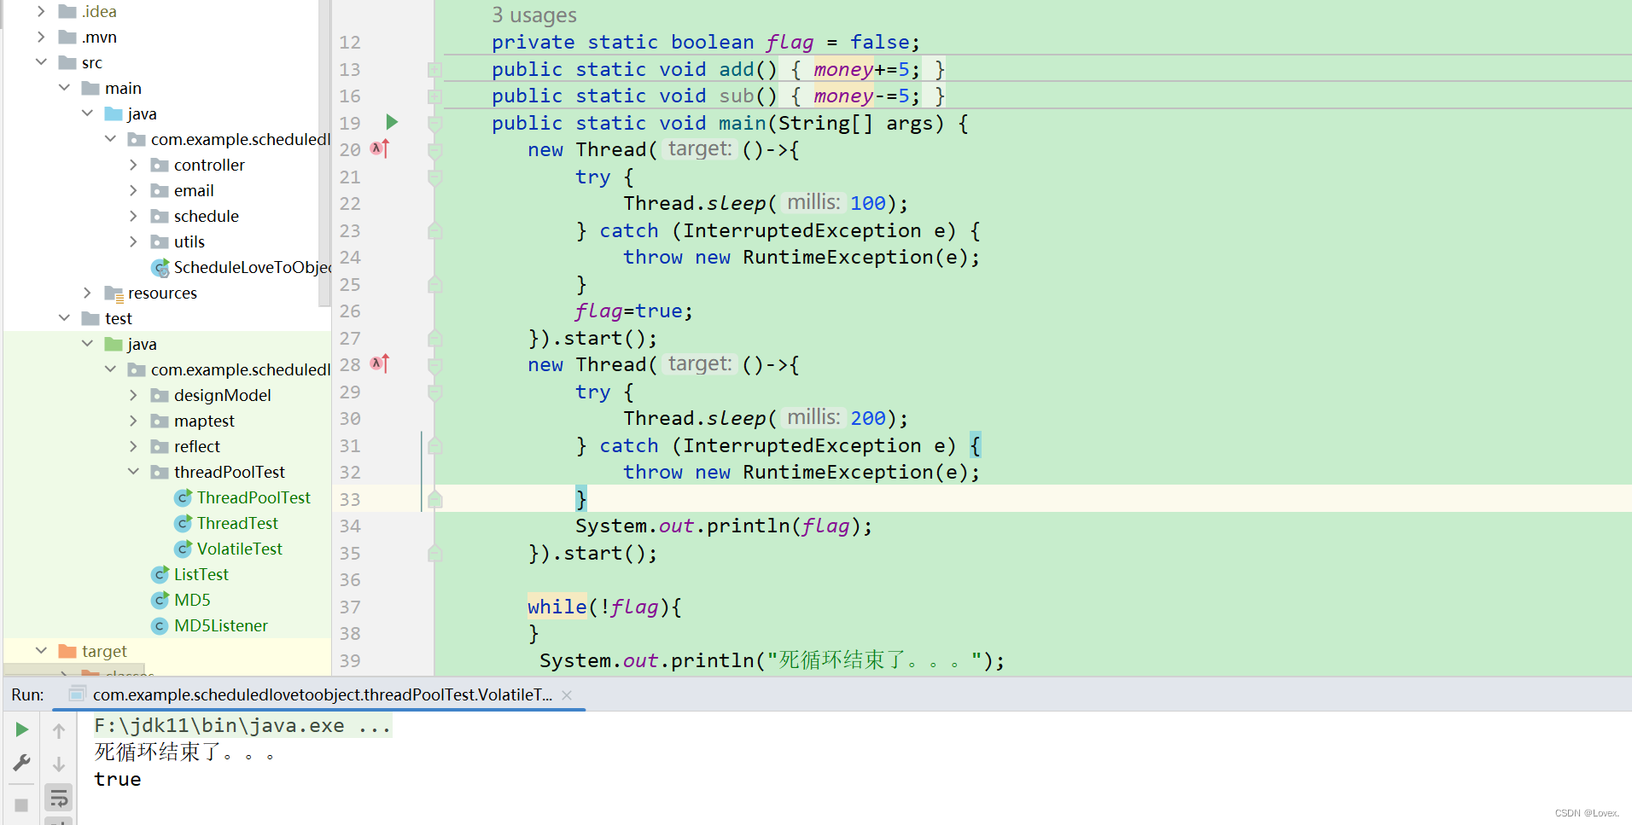Click the 'F:\jdk11\bin\java.exe ...' command line
The height and width of the screenshot is (825, 1632).
tap(242, 725)
